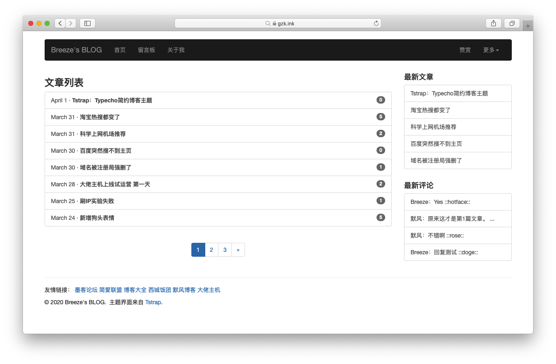Show all tabs using the tab overview icon
Viewport: 556px width, 364px height.
512,23
